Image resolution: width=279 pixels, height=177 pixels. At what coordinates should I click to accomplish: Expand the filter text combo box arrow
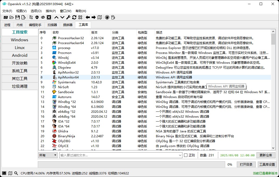tap(180, 155)
